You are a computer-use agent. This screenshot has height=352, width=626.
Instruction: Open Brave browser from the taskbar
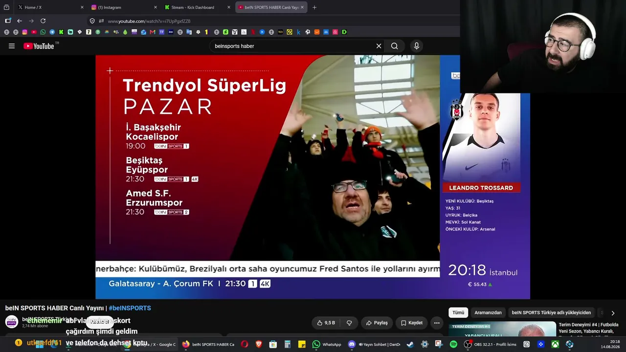(259, 344)
